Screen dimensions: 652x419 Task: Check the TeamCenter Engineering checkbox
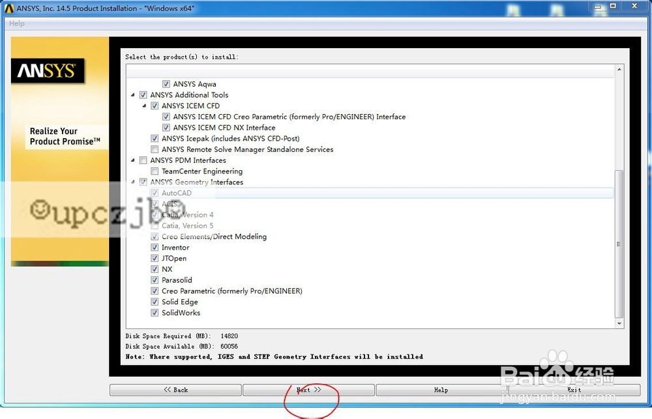pos(155,171)
